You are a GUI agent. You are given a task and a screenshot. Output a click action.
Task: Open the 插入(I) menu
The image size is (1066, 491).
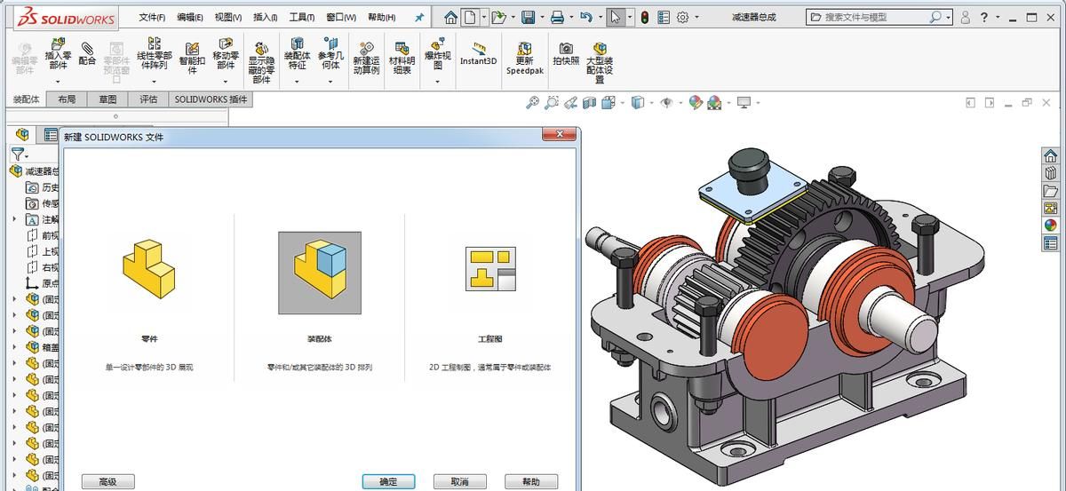[x=265, y=17]
